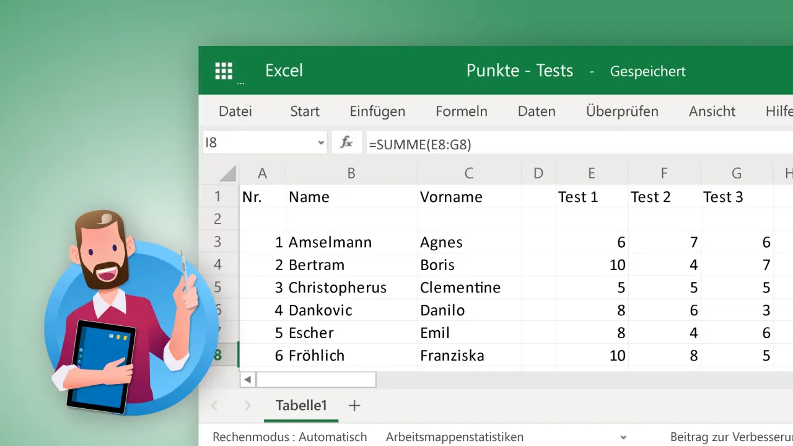The image size is (793, 446).
Task: Click the horizontal scrollbar
Action: (x=316, y=379)
